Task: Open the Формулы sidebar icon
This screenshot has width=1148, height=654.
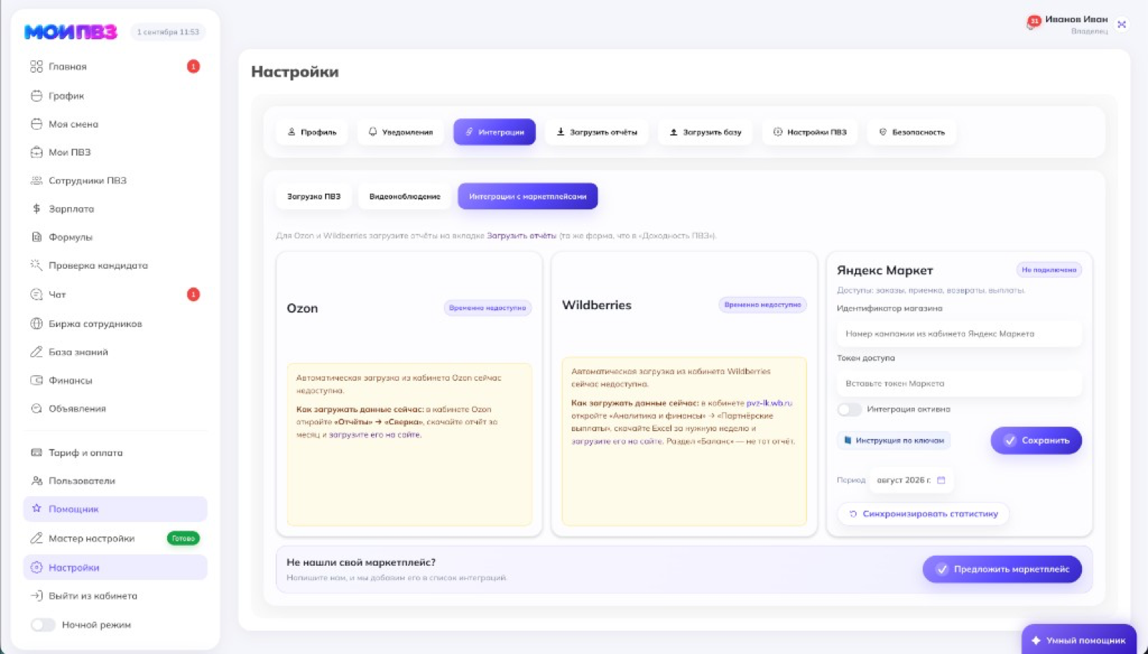Action: [x=37, y=237]
